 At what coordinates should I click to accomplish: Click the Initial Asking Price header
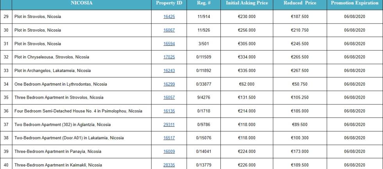247,3
